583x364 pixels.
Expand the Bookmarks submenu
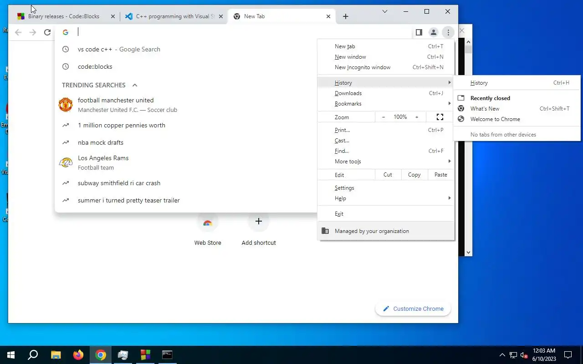(386, 104)
